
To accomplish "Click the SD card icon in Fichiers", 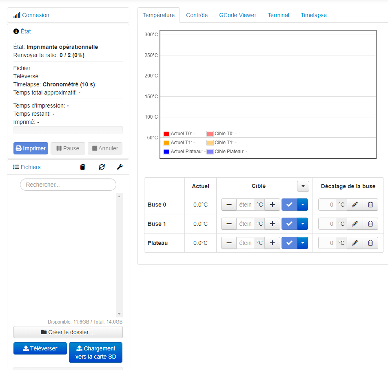I will [x=83, y=167].
